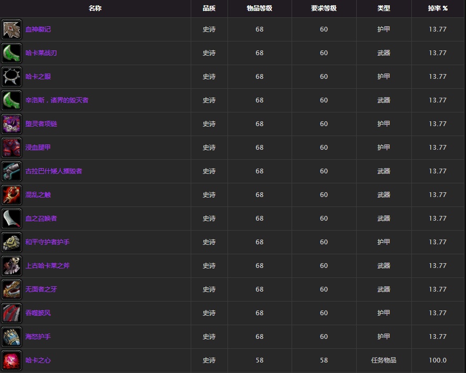Sort by the 品质 column header
Screen dimensions: 466x373
(209, 8)
